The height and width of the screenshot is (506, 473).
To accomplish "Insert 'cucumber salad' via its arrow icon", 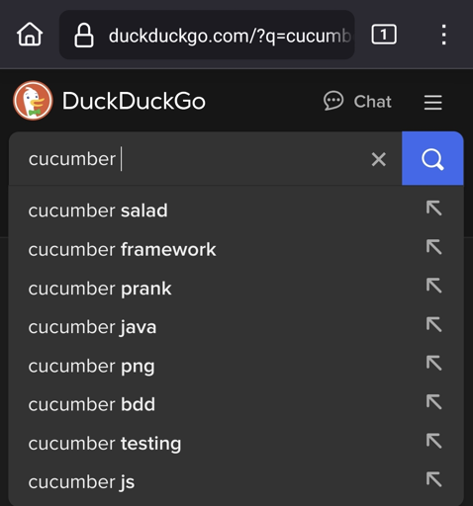I will point(433,209).
